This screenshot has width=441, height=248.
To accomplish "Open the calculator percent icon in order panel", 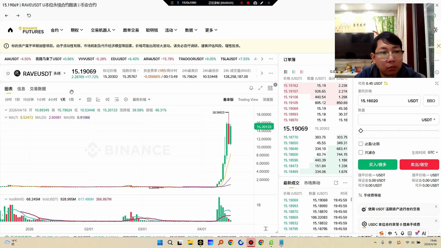I will pyautogui.click(x=437, y=83).
